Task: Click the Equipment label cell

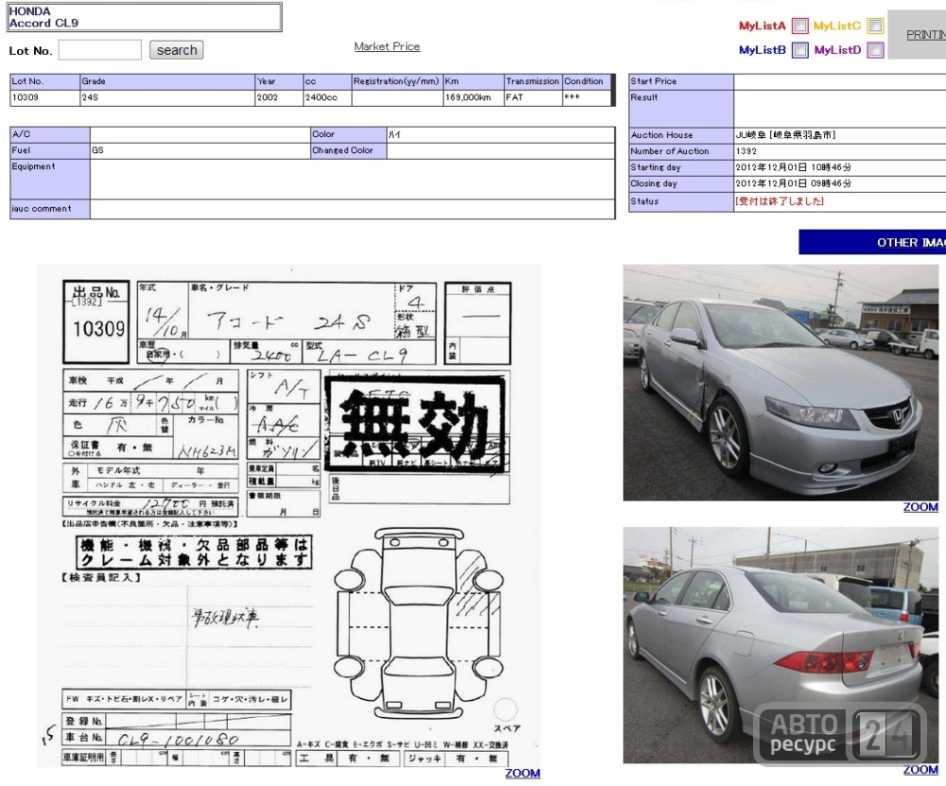Action: pyautogui.click(x=50, y=179)
